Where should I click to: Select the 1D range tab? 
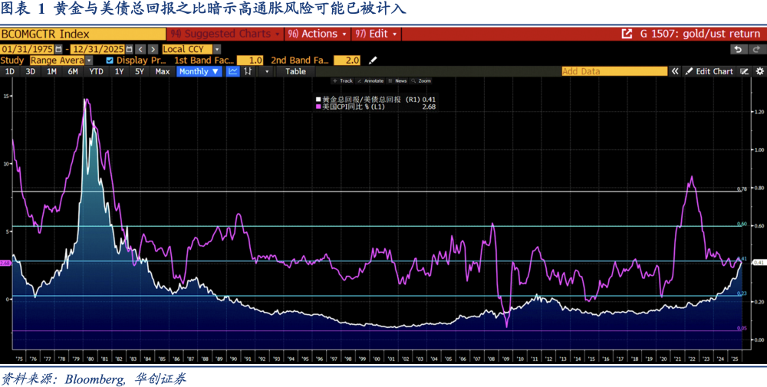coord(10,71)
